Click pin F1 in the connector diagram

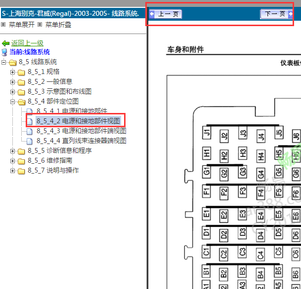206,191
